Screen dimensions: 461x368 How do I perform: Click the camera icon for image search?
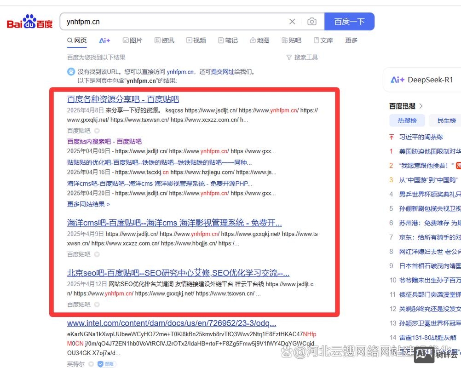click(x=312, y=21)
